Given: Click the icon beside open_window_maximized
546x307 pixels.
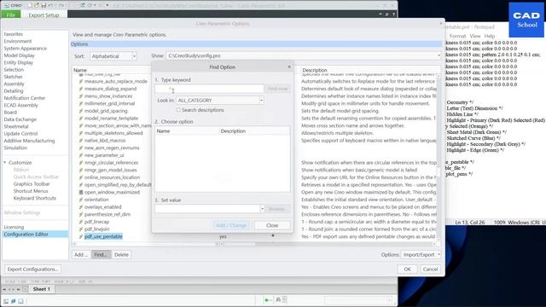Looking at the screenshot, I should tap(81, 192).
